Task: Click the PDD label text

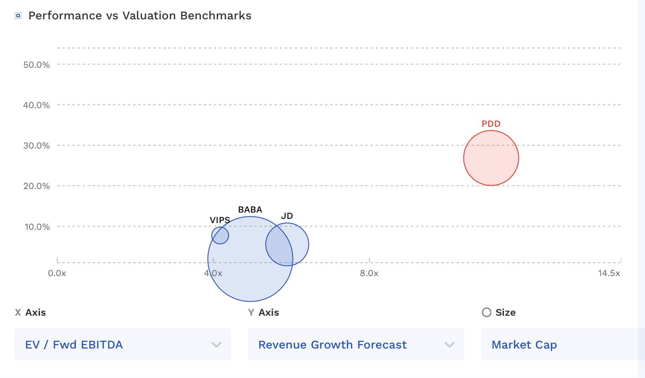Action: tap(491, 124)
